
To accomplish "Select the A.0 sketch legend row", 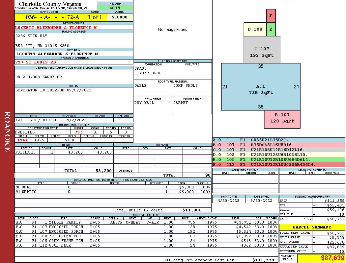I will pos(279,140).
